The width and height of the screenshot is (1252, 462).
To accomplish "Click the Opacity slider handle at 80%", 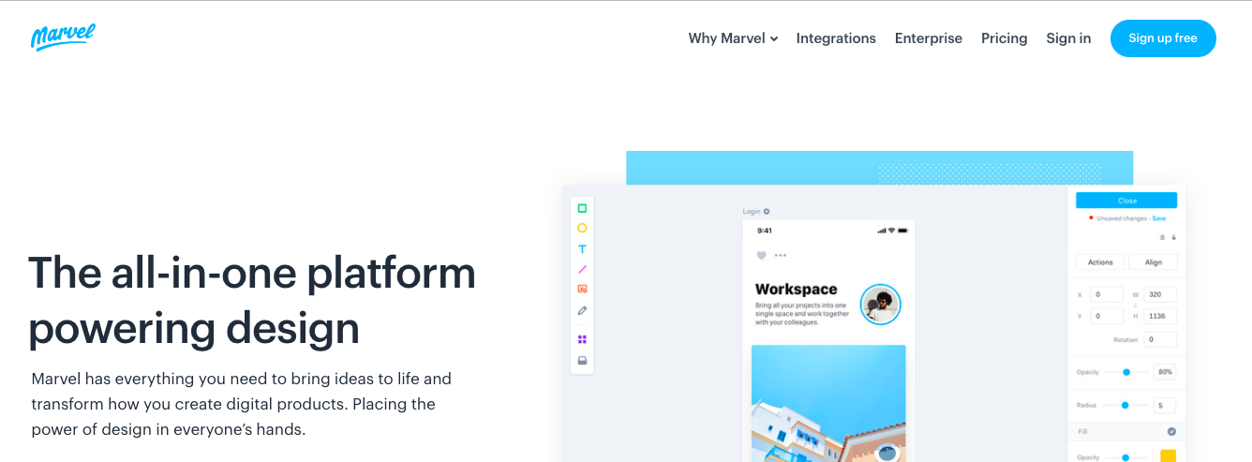I will coord(1126,372).
